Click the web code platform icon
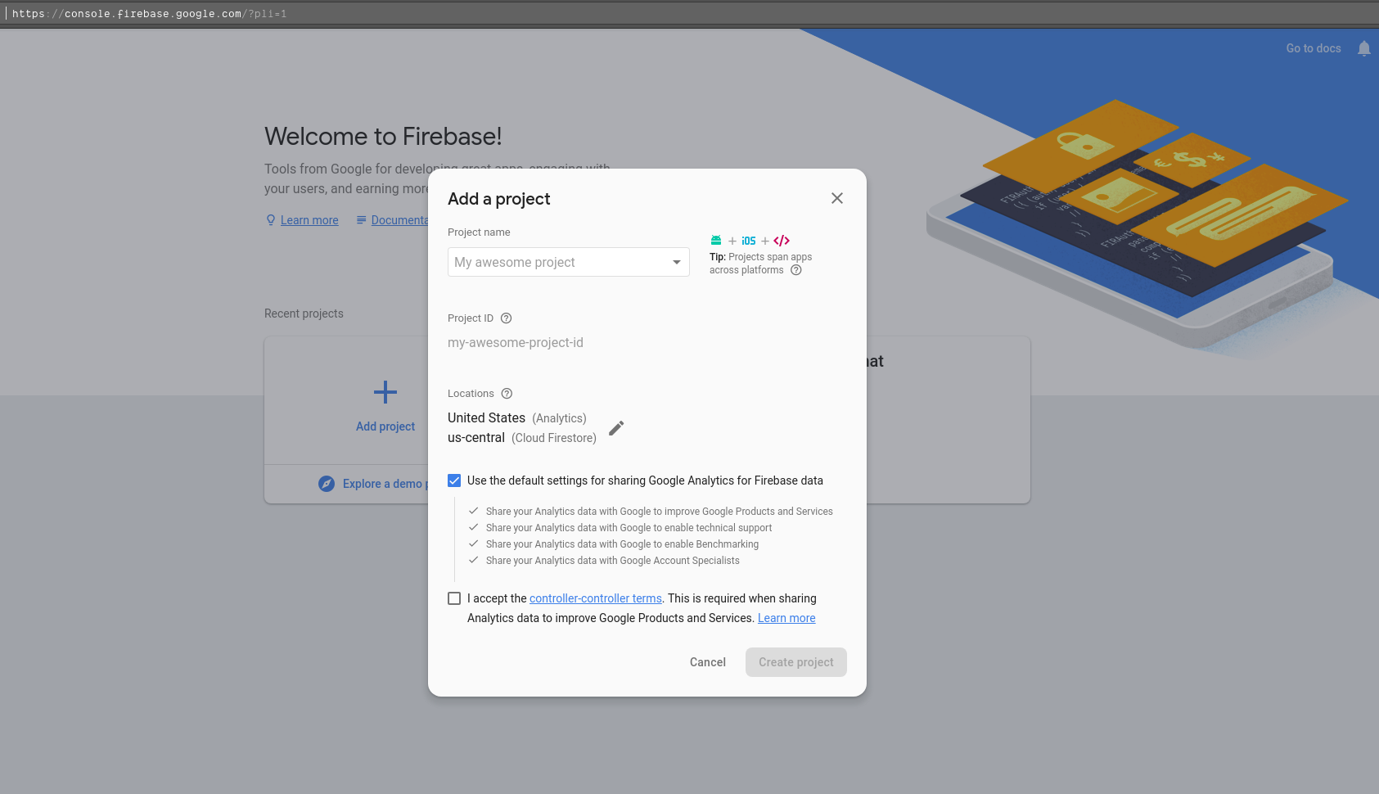This screenshot has height=794, width=1379. [782, 241]
